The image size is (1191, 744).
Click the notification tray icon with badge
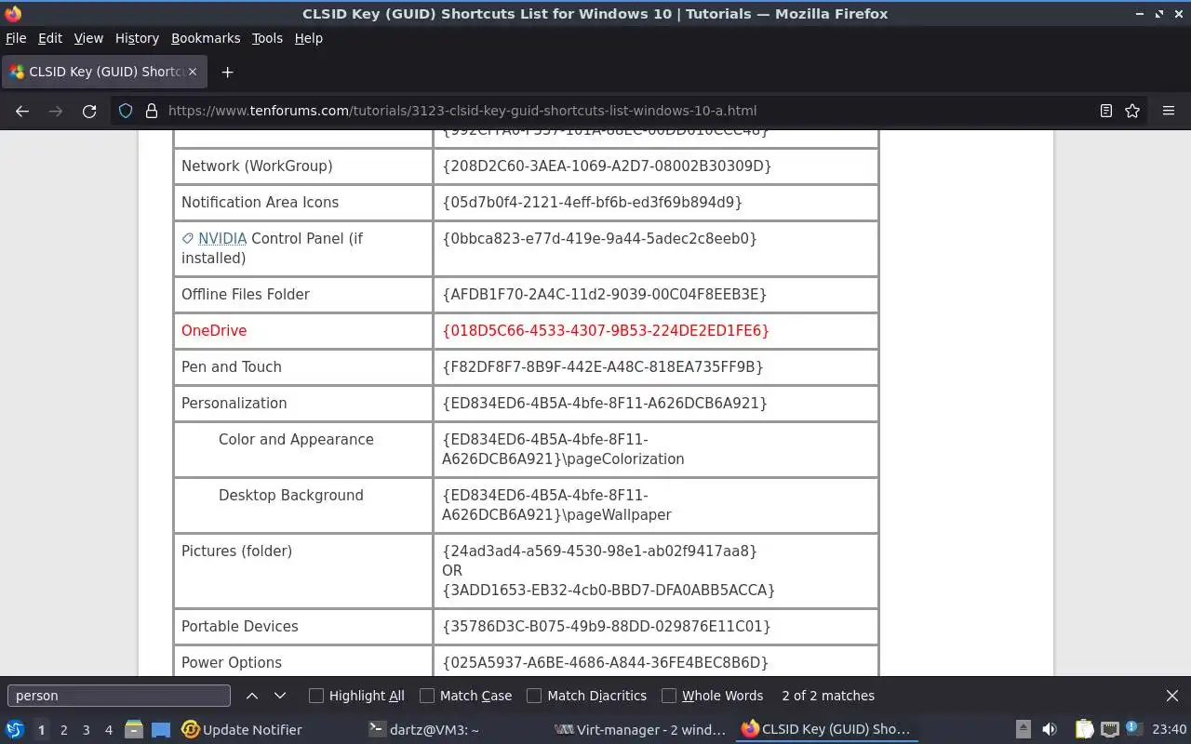[1133, 728]
